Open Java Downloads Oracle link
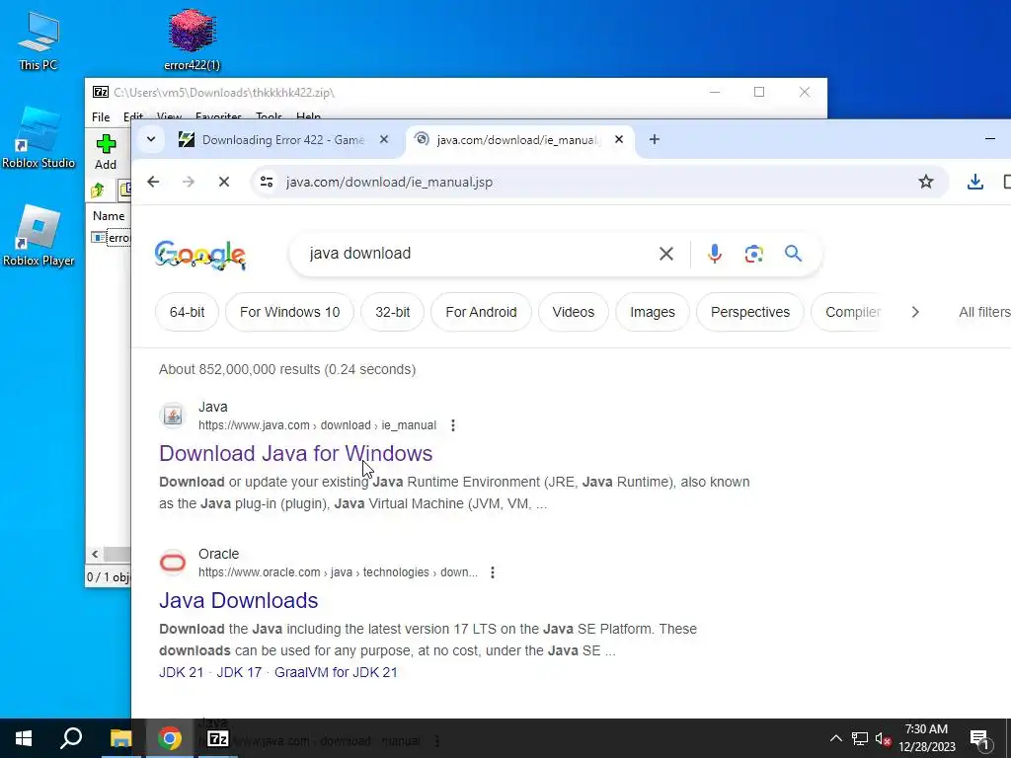The width and height of the screenshot is (1011, 758). click(x=239, y=600)
